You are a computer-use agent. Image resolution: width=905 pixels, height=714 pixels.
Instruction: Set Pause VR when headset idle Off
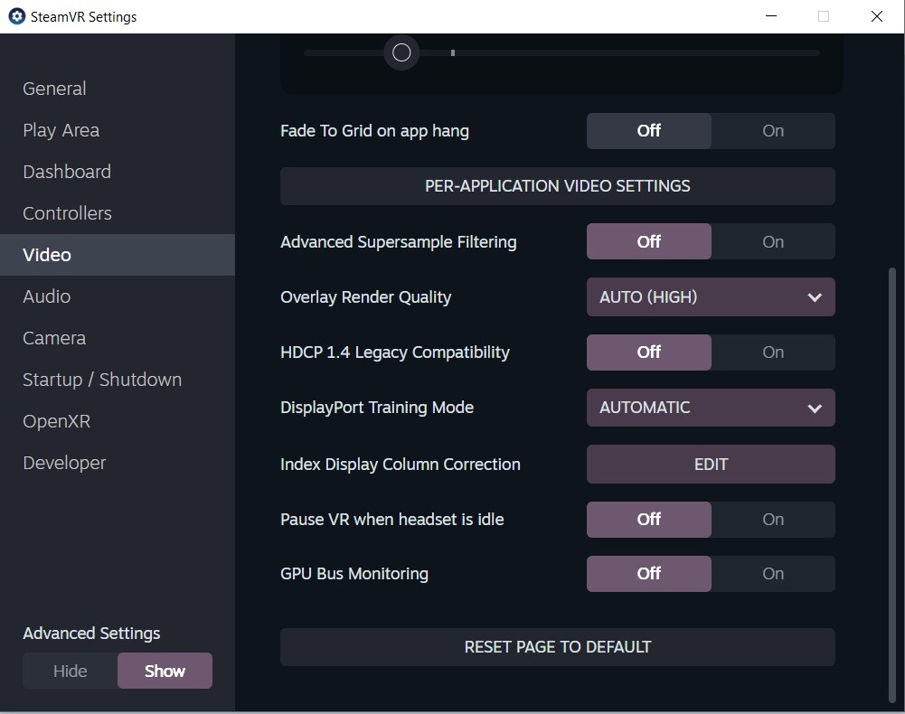[649, 520]
